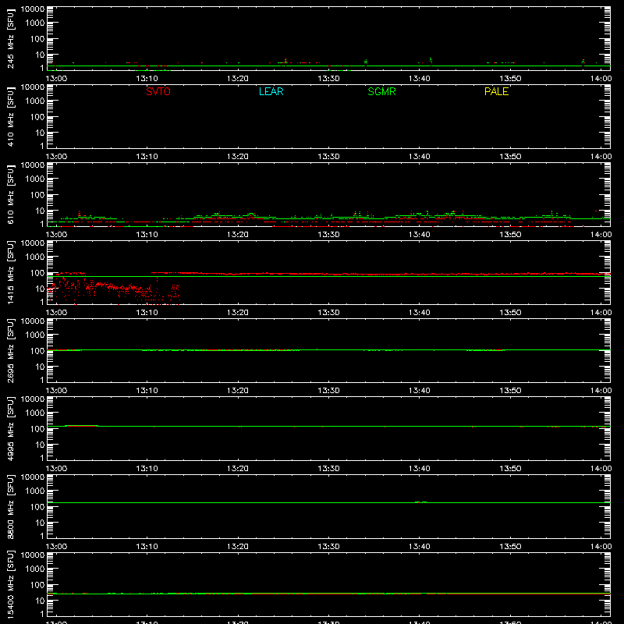Click the yellow PALE station legend label
Image resolution: width=624 pixels, height=624 pixels.
(x=496, y=91)
